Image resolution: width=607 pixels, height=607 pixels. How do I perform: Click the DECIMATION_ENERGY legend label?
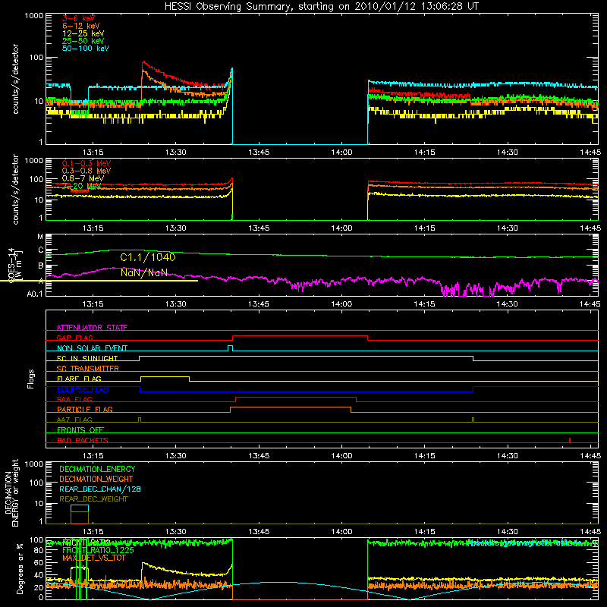coord(97,469)
